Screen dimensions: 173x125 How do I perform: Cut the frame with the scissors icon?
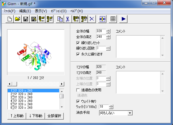tap(68, 19)
